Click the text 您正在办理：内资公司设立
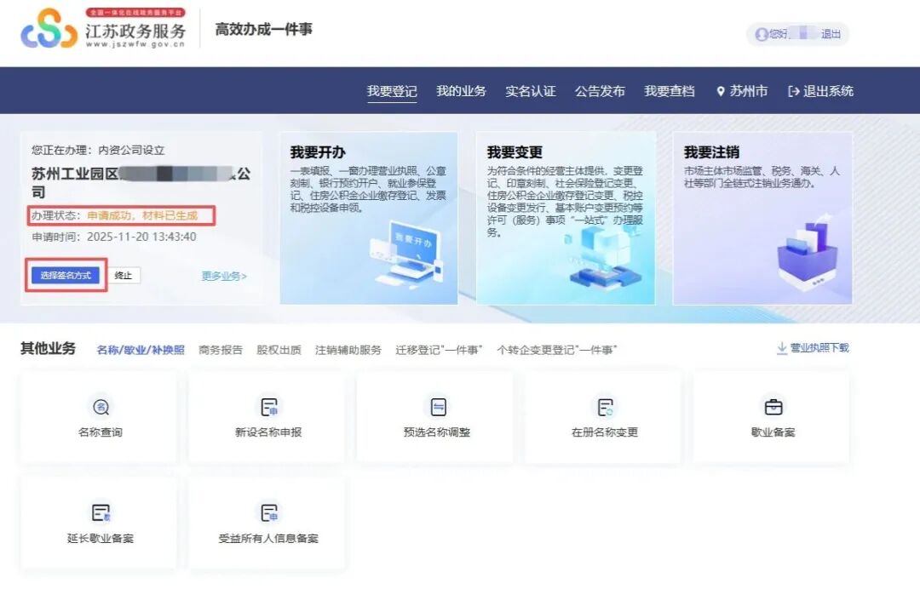Viewport: 920px width, 606px height. [x=98, y=150]
